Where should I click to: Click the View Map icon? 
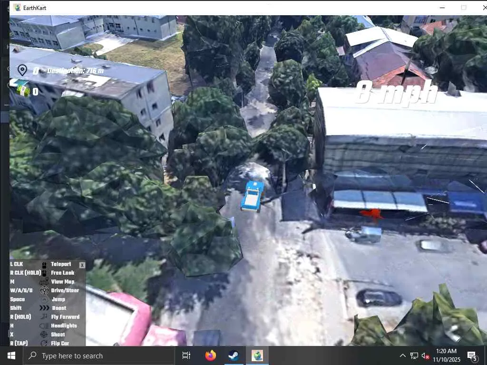click(x=44, y=282)
